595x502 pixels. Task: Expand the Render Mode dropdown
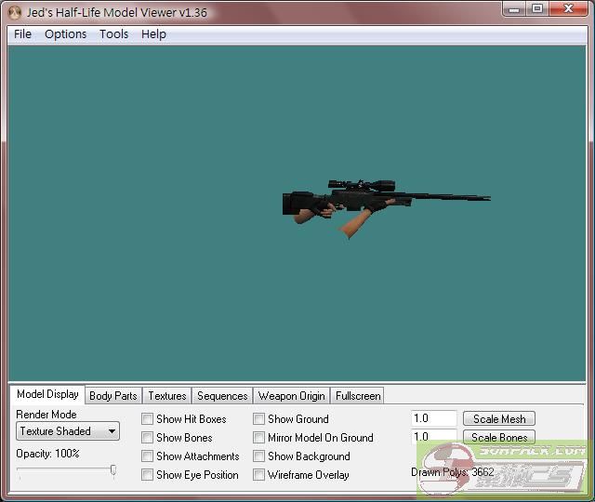69,431
